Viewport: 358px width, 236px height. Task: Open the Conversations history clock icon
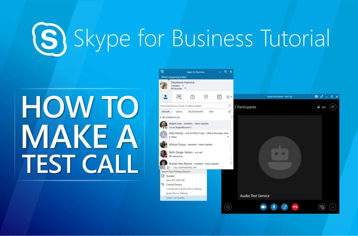pos(192,97)
